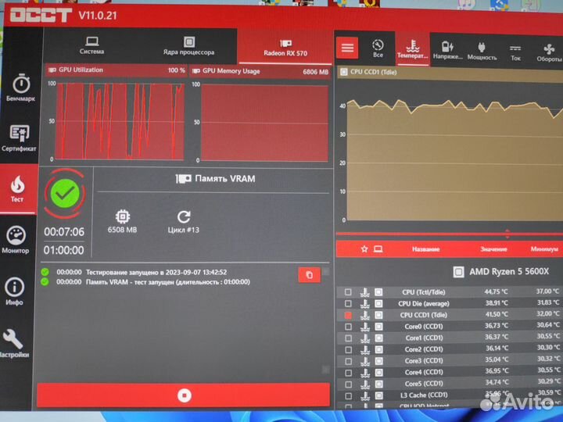
Task: Select the Мощность power filter
Action: (x=482, y=51)
